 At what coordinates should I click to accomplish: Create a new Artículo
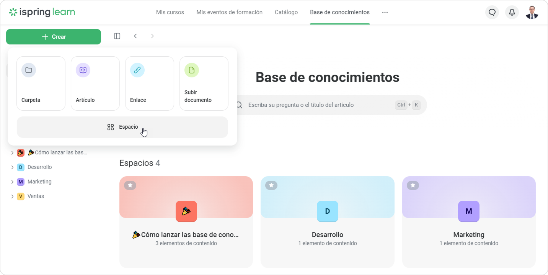click(x=95, y=83)
